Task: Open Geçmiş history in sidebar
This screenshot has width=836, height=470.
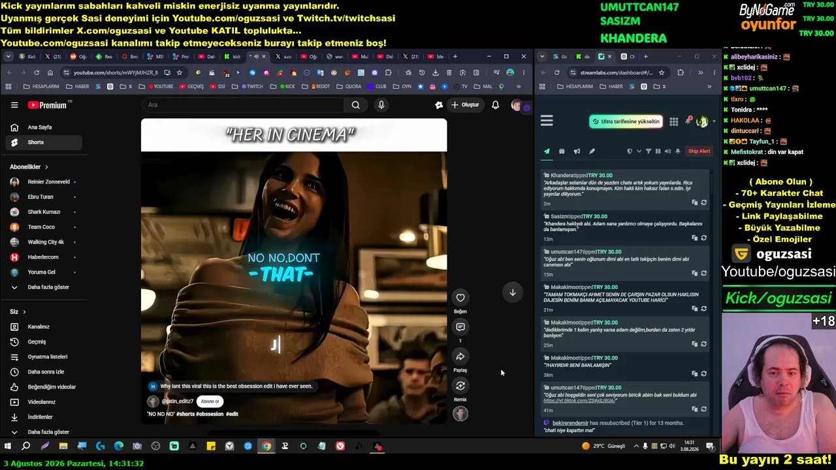Action: (x=44, y=342)
